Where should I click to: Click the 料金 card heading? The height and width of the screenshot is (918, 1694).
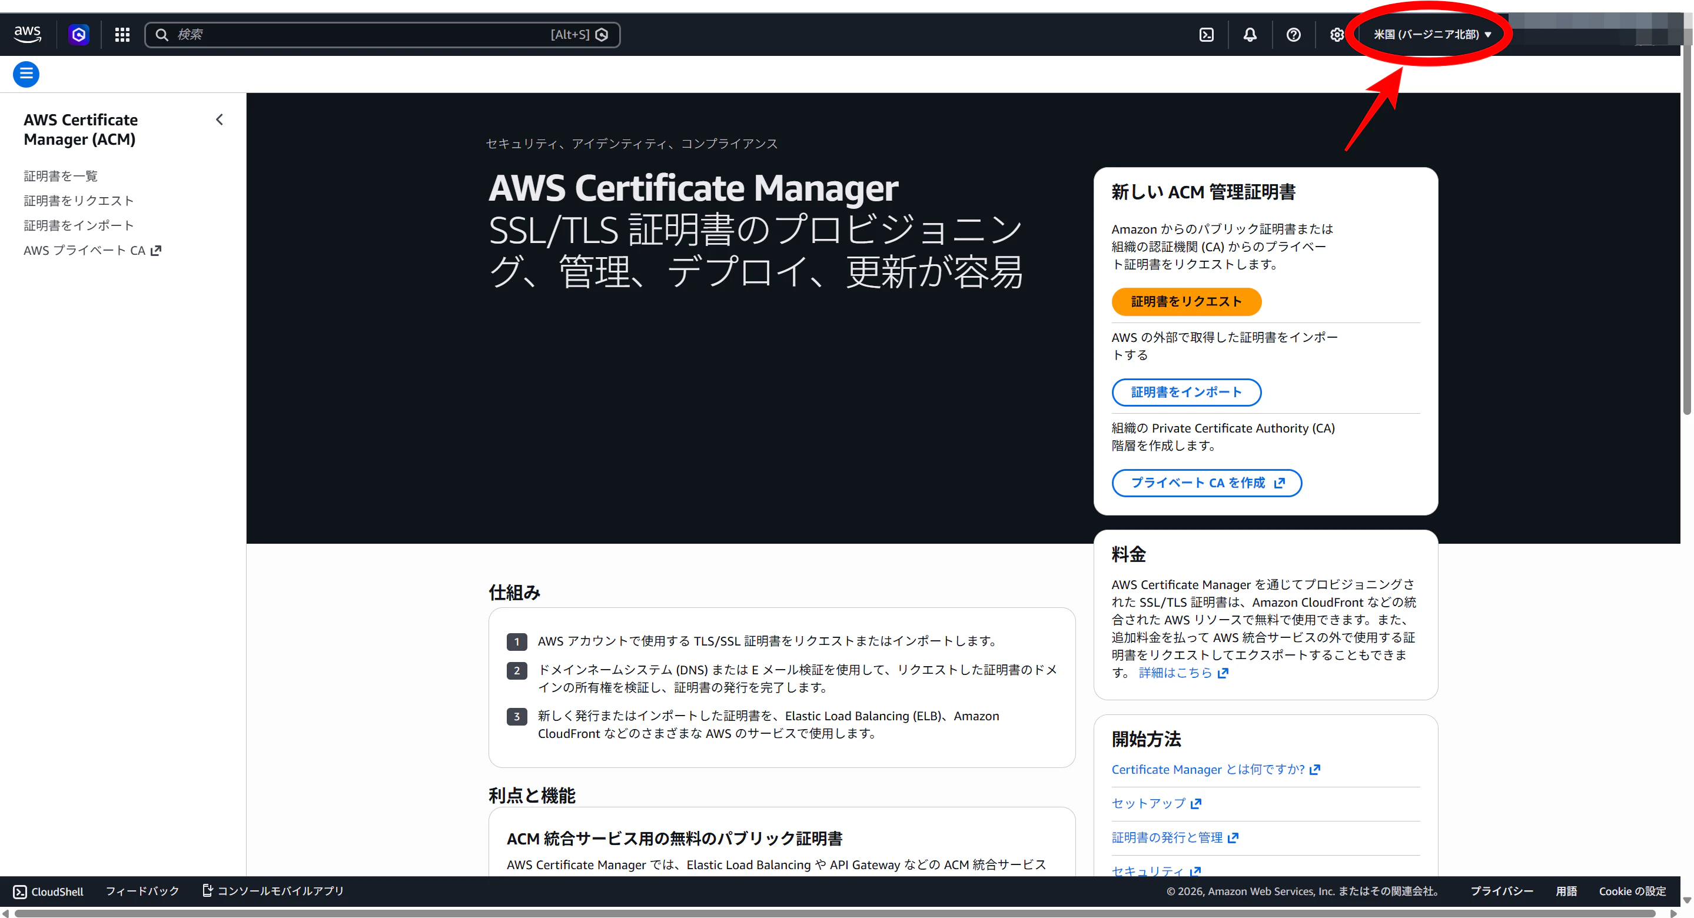[1128, 554]
